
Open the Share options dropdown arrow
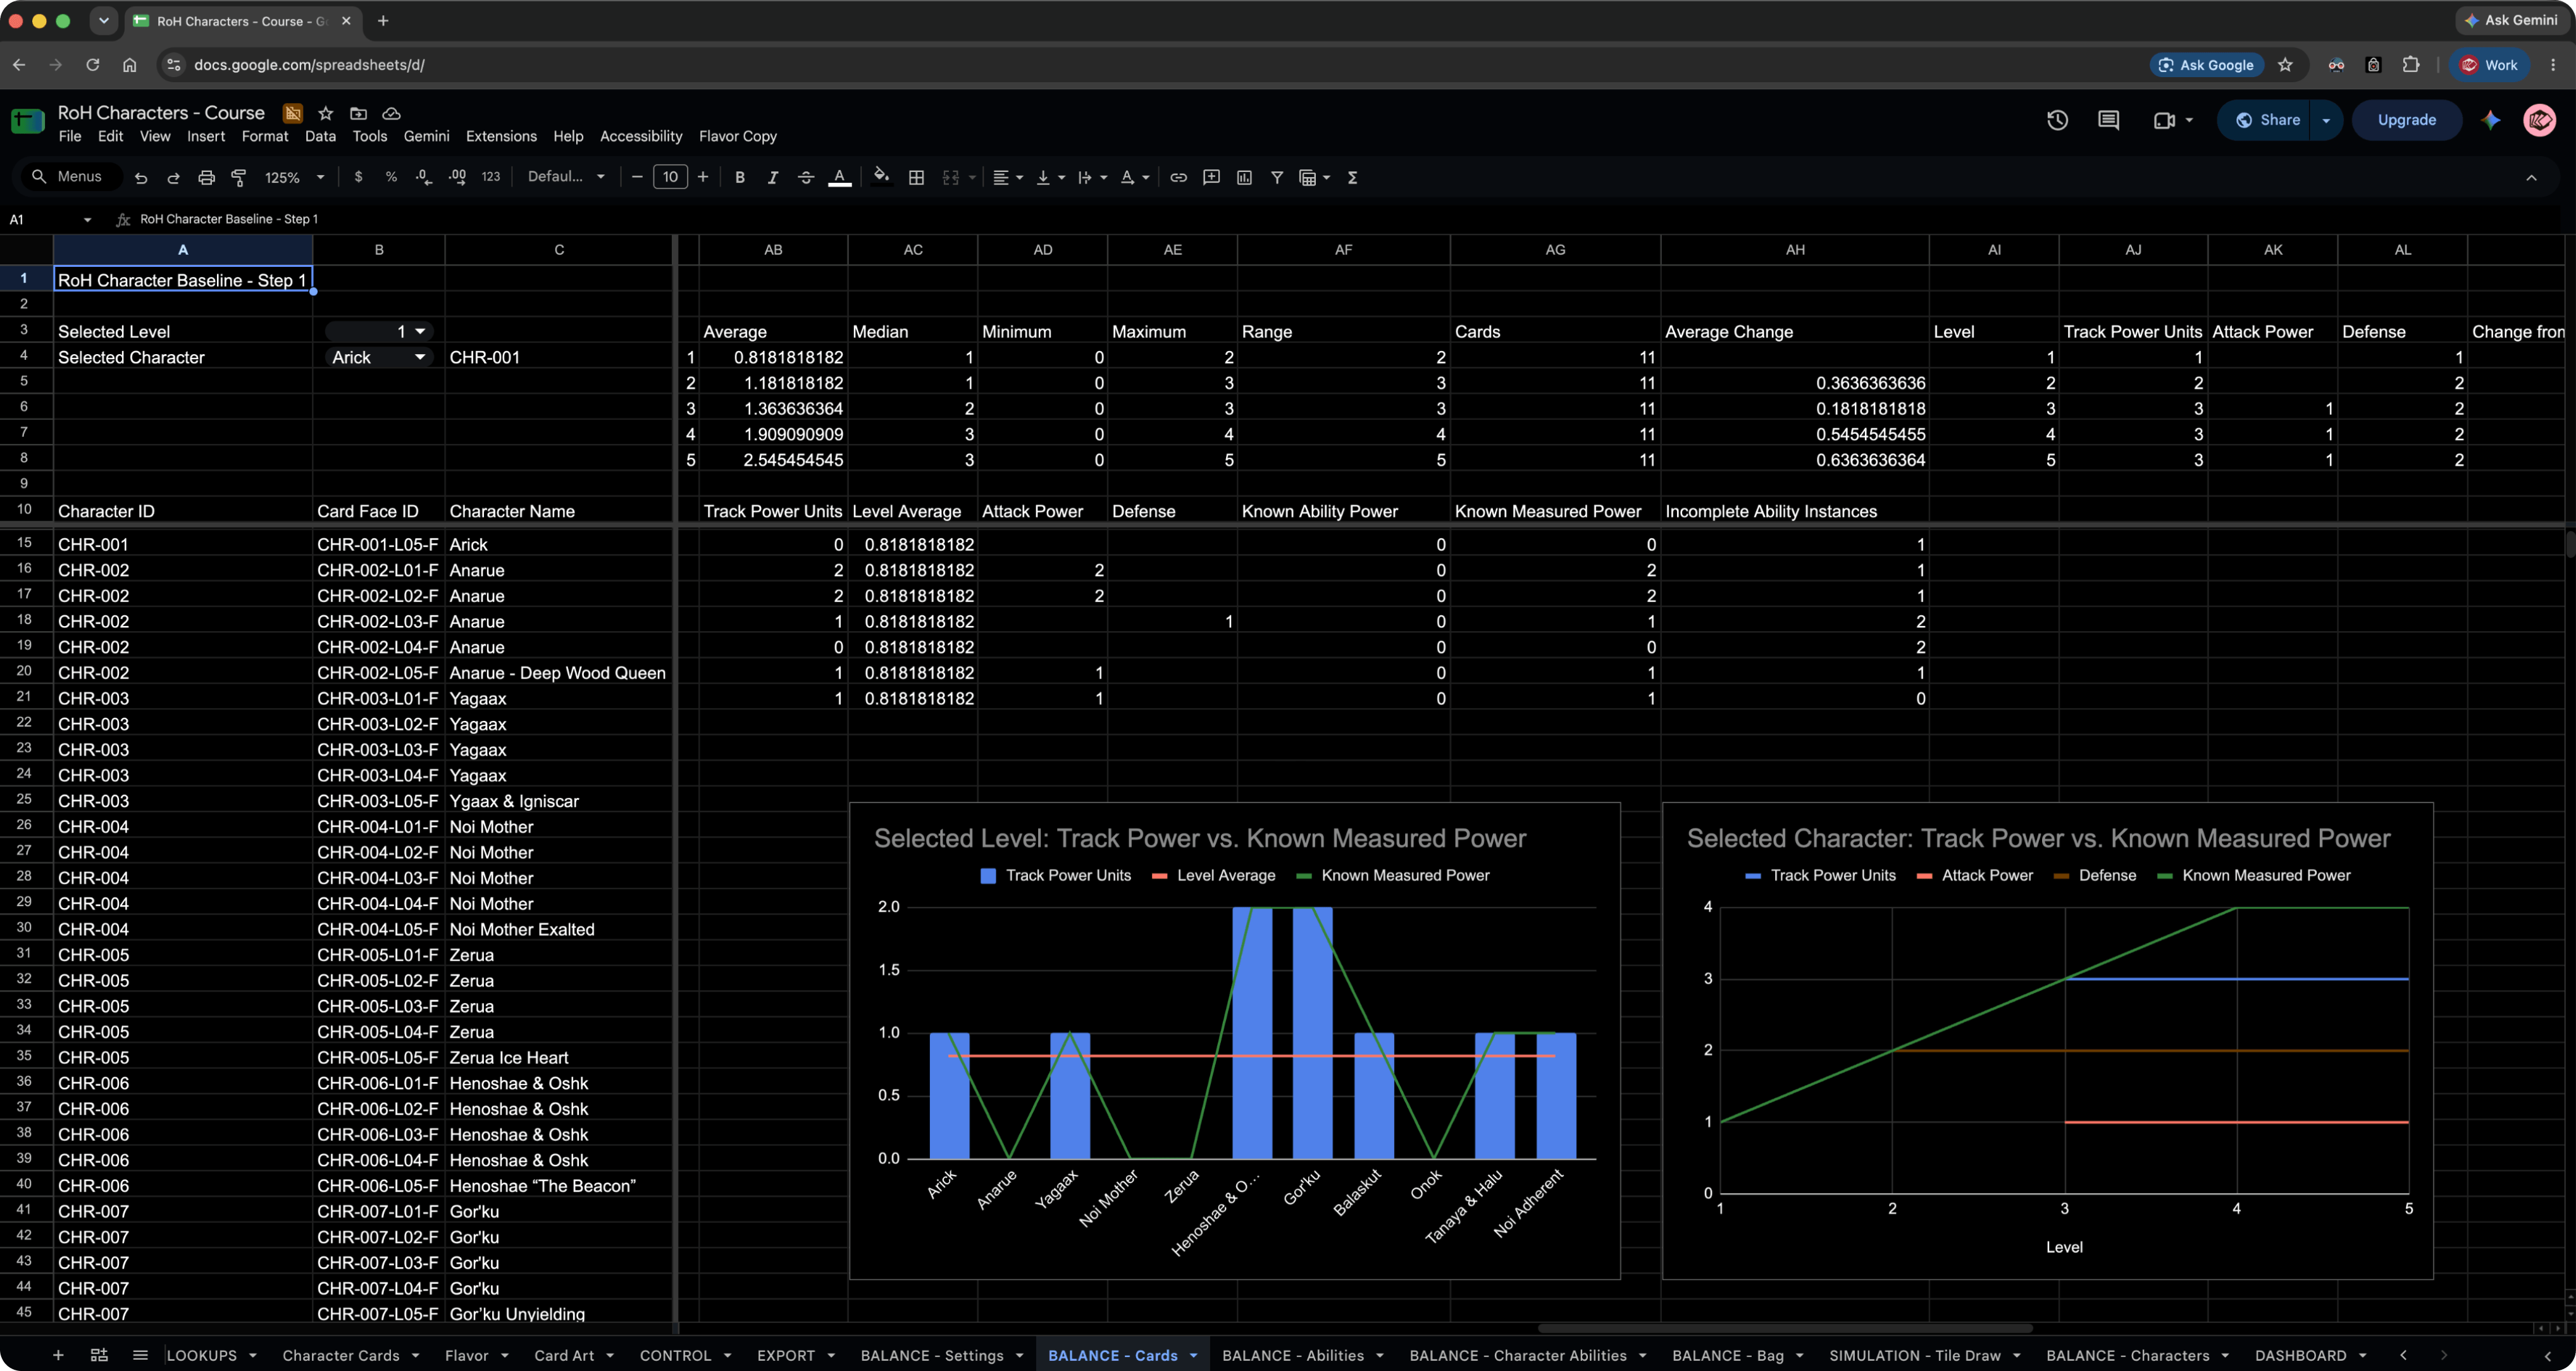(2326, 120)
